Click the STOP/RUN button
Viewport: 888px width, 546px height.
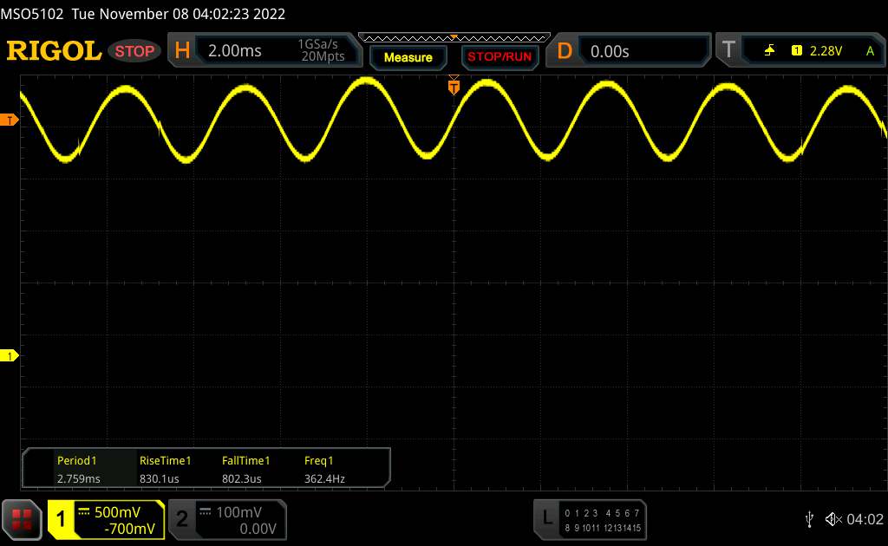coord(499,57)
